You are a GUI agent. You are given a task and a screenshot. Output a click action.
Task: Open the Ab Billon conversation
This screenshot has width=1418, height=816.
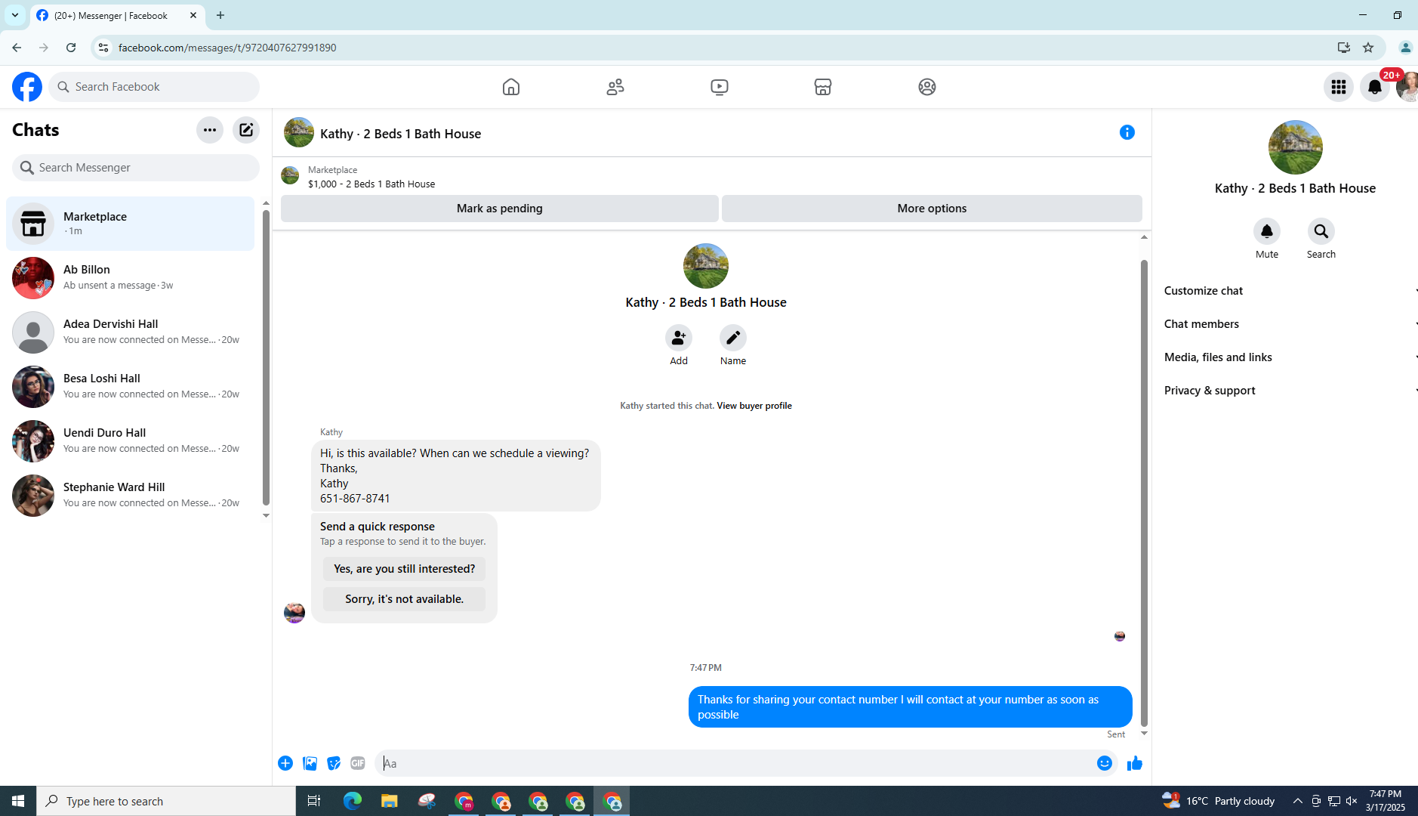(131, 277)
